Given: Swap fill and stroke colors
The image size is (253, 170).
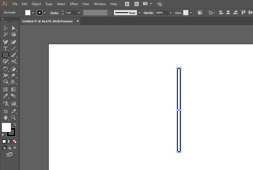Looking at the screenshot, I should 15,125.
